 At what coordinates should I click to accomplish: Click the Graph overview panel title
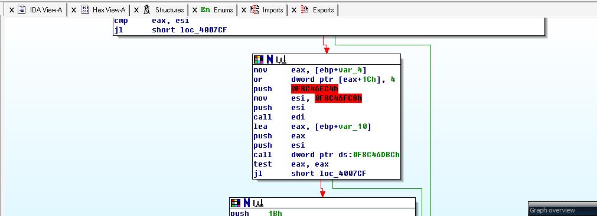pyautogui.click(x=553, y=210)
